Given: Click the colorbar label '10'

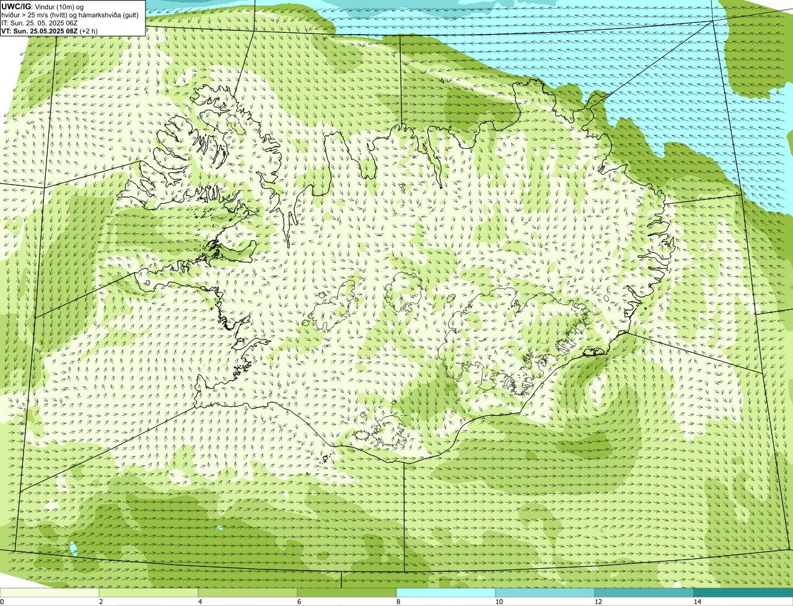Looking at the screenshot, I should [x=499, y=602].
